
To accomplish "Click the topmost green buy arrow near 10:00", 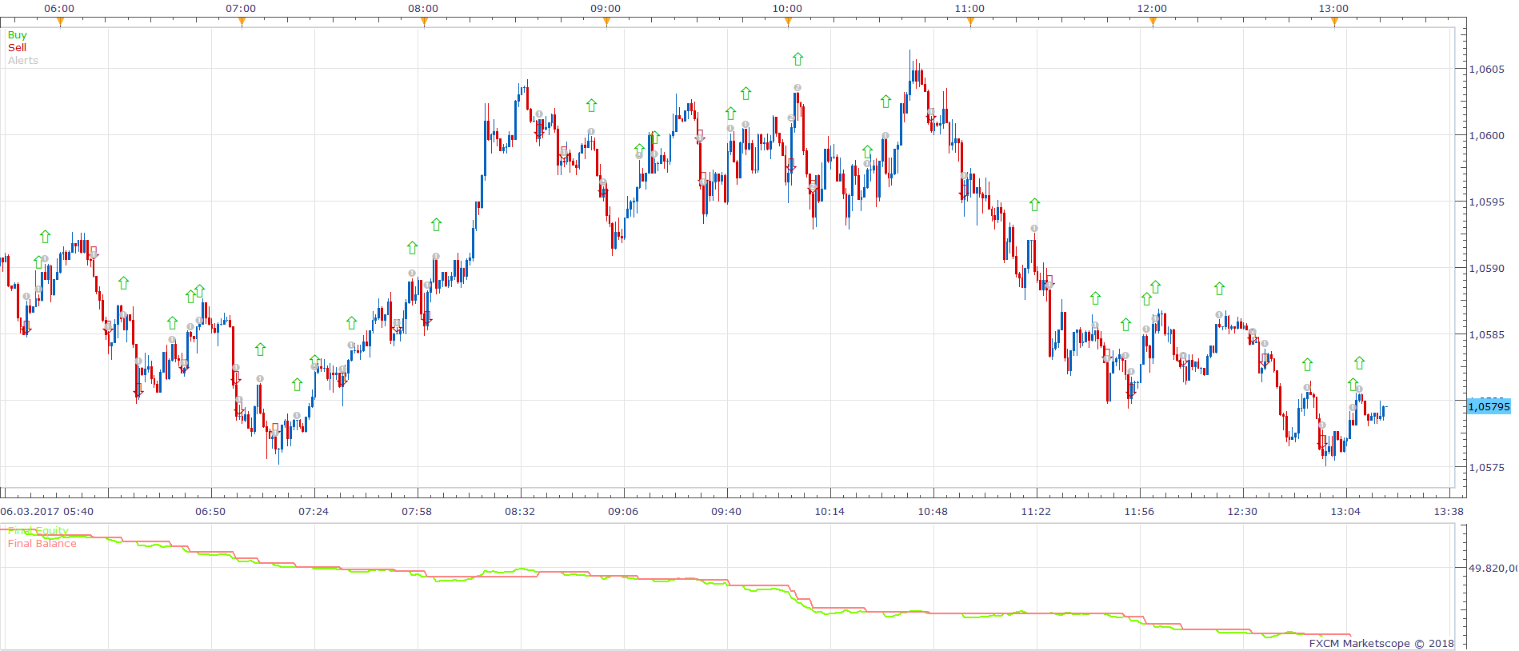I will pyautogui.click(x=797, y=59).
